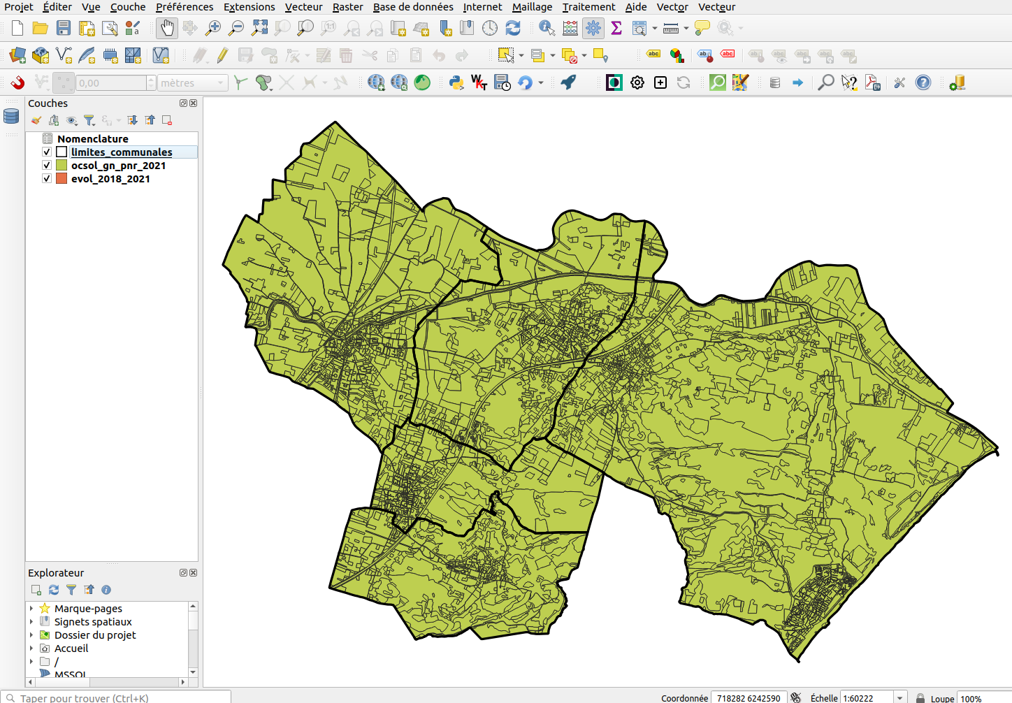Screen dimensions: 1012x703
Task: Hide the ocsol_gn_pnr_2021 layer
Action: [47, 165]
